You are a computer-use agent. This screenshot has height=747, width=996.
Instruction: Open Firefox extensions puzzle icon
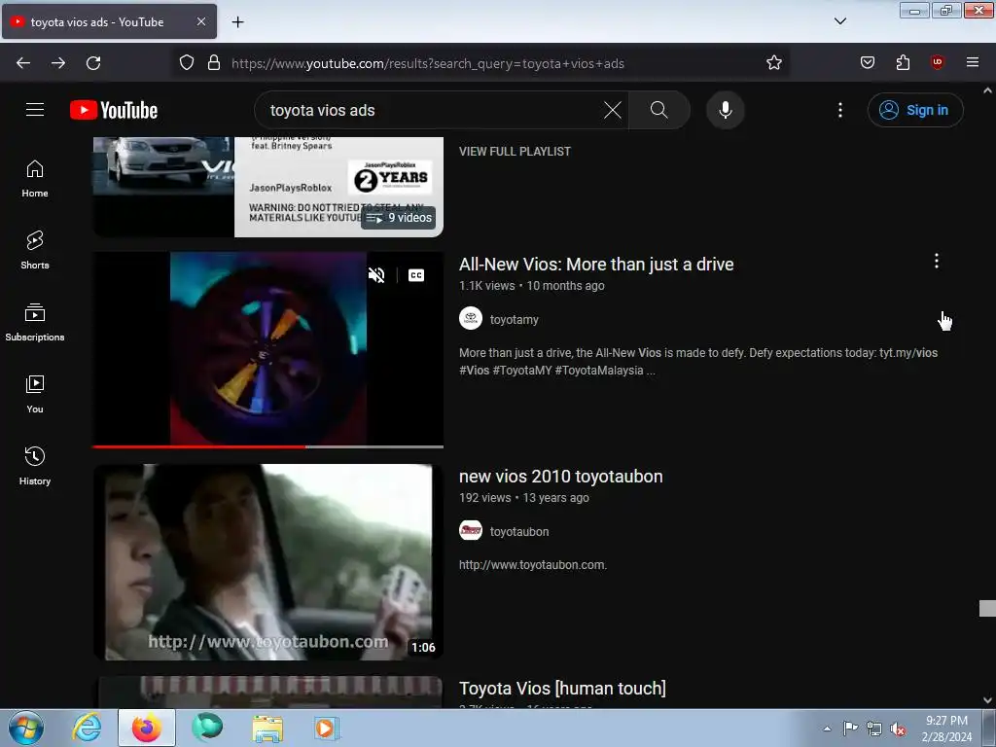[903, 63]
